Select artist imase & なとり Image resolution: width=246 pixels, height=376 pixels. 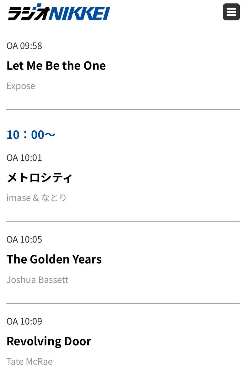(x=37, y=198)
